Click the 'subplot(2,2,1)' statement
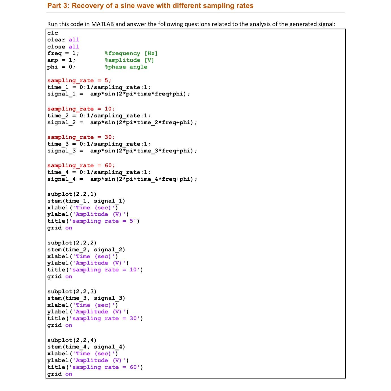The image size is (391, 391). [72, 194]
